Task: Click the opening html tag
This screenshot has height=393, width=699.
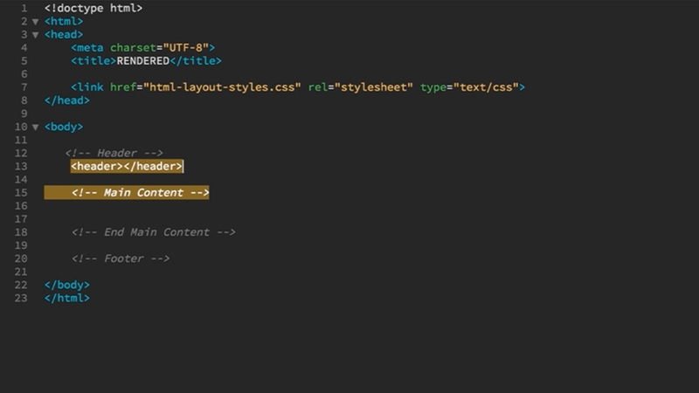Action: [64, 21]
